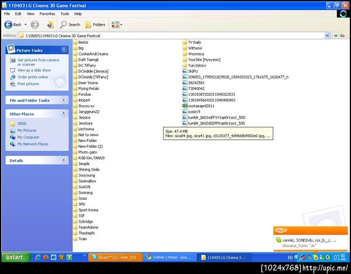The height and width of the screenshot is (274, 351).
Task: Select the TV Daily folder icon
Action: coord(185,42)
